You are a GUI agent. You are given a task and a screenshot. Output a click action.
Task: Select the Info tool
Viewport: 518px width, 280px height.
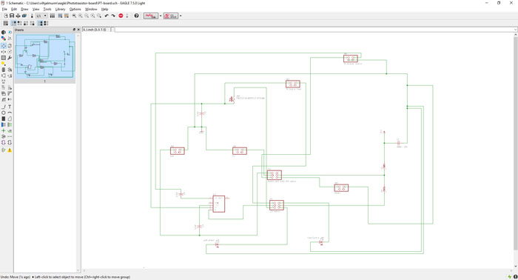pos(3,33)
